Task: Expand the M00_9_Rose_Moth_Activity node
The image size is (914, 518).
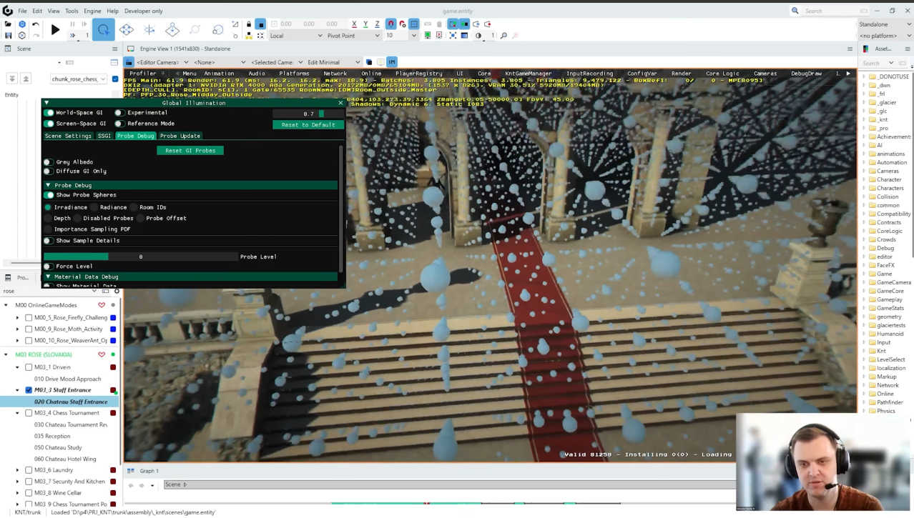Action: (x=18, y=329)
